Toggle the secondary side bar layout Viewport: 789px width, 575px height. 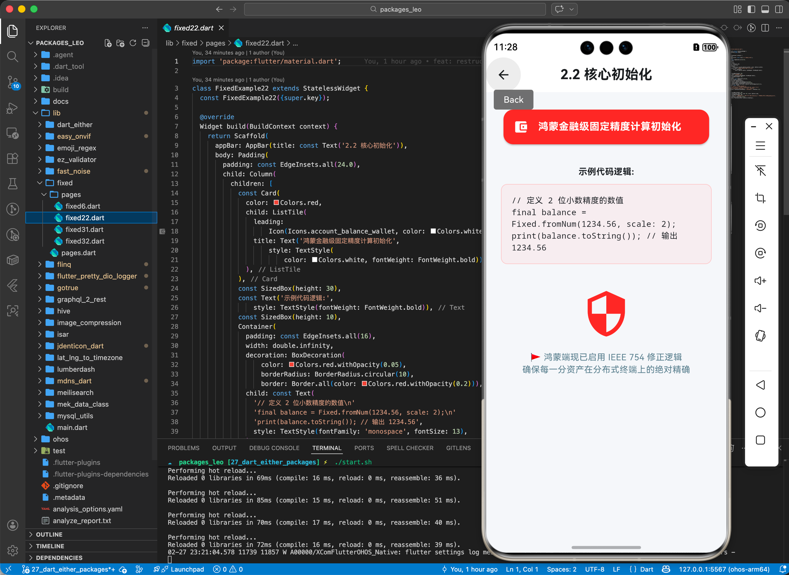779,9
